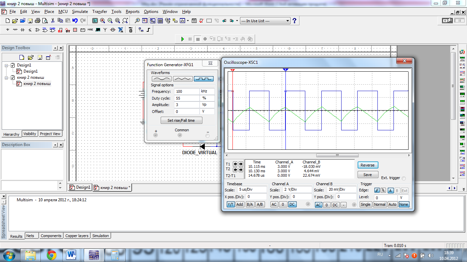Open the Design1 document tab
This screenshot has width=467, height=262.
click(80, 187)
